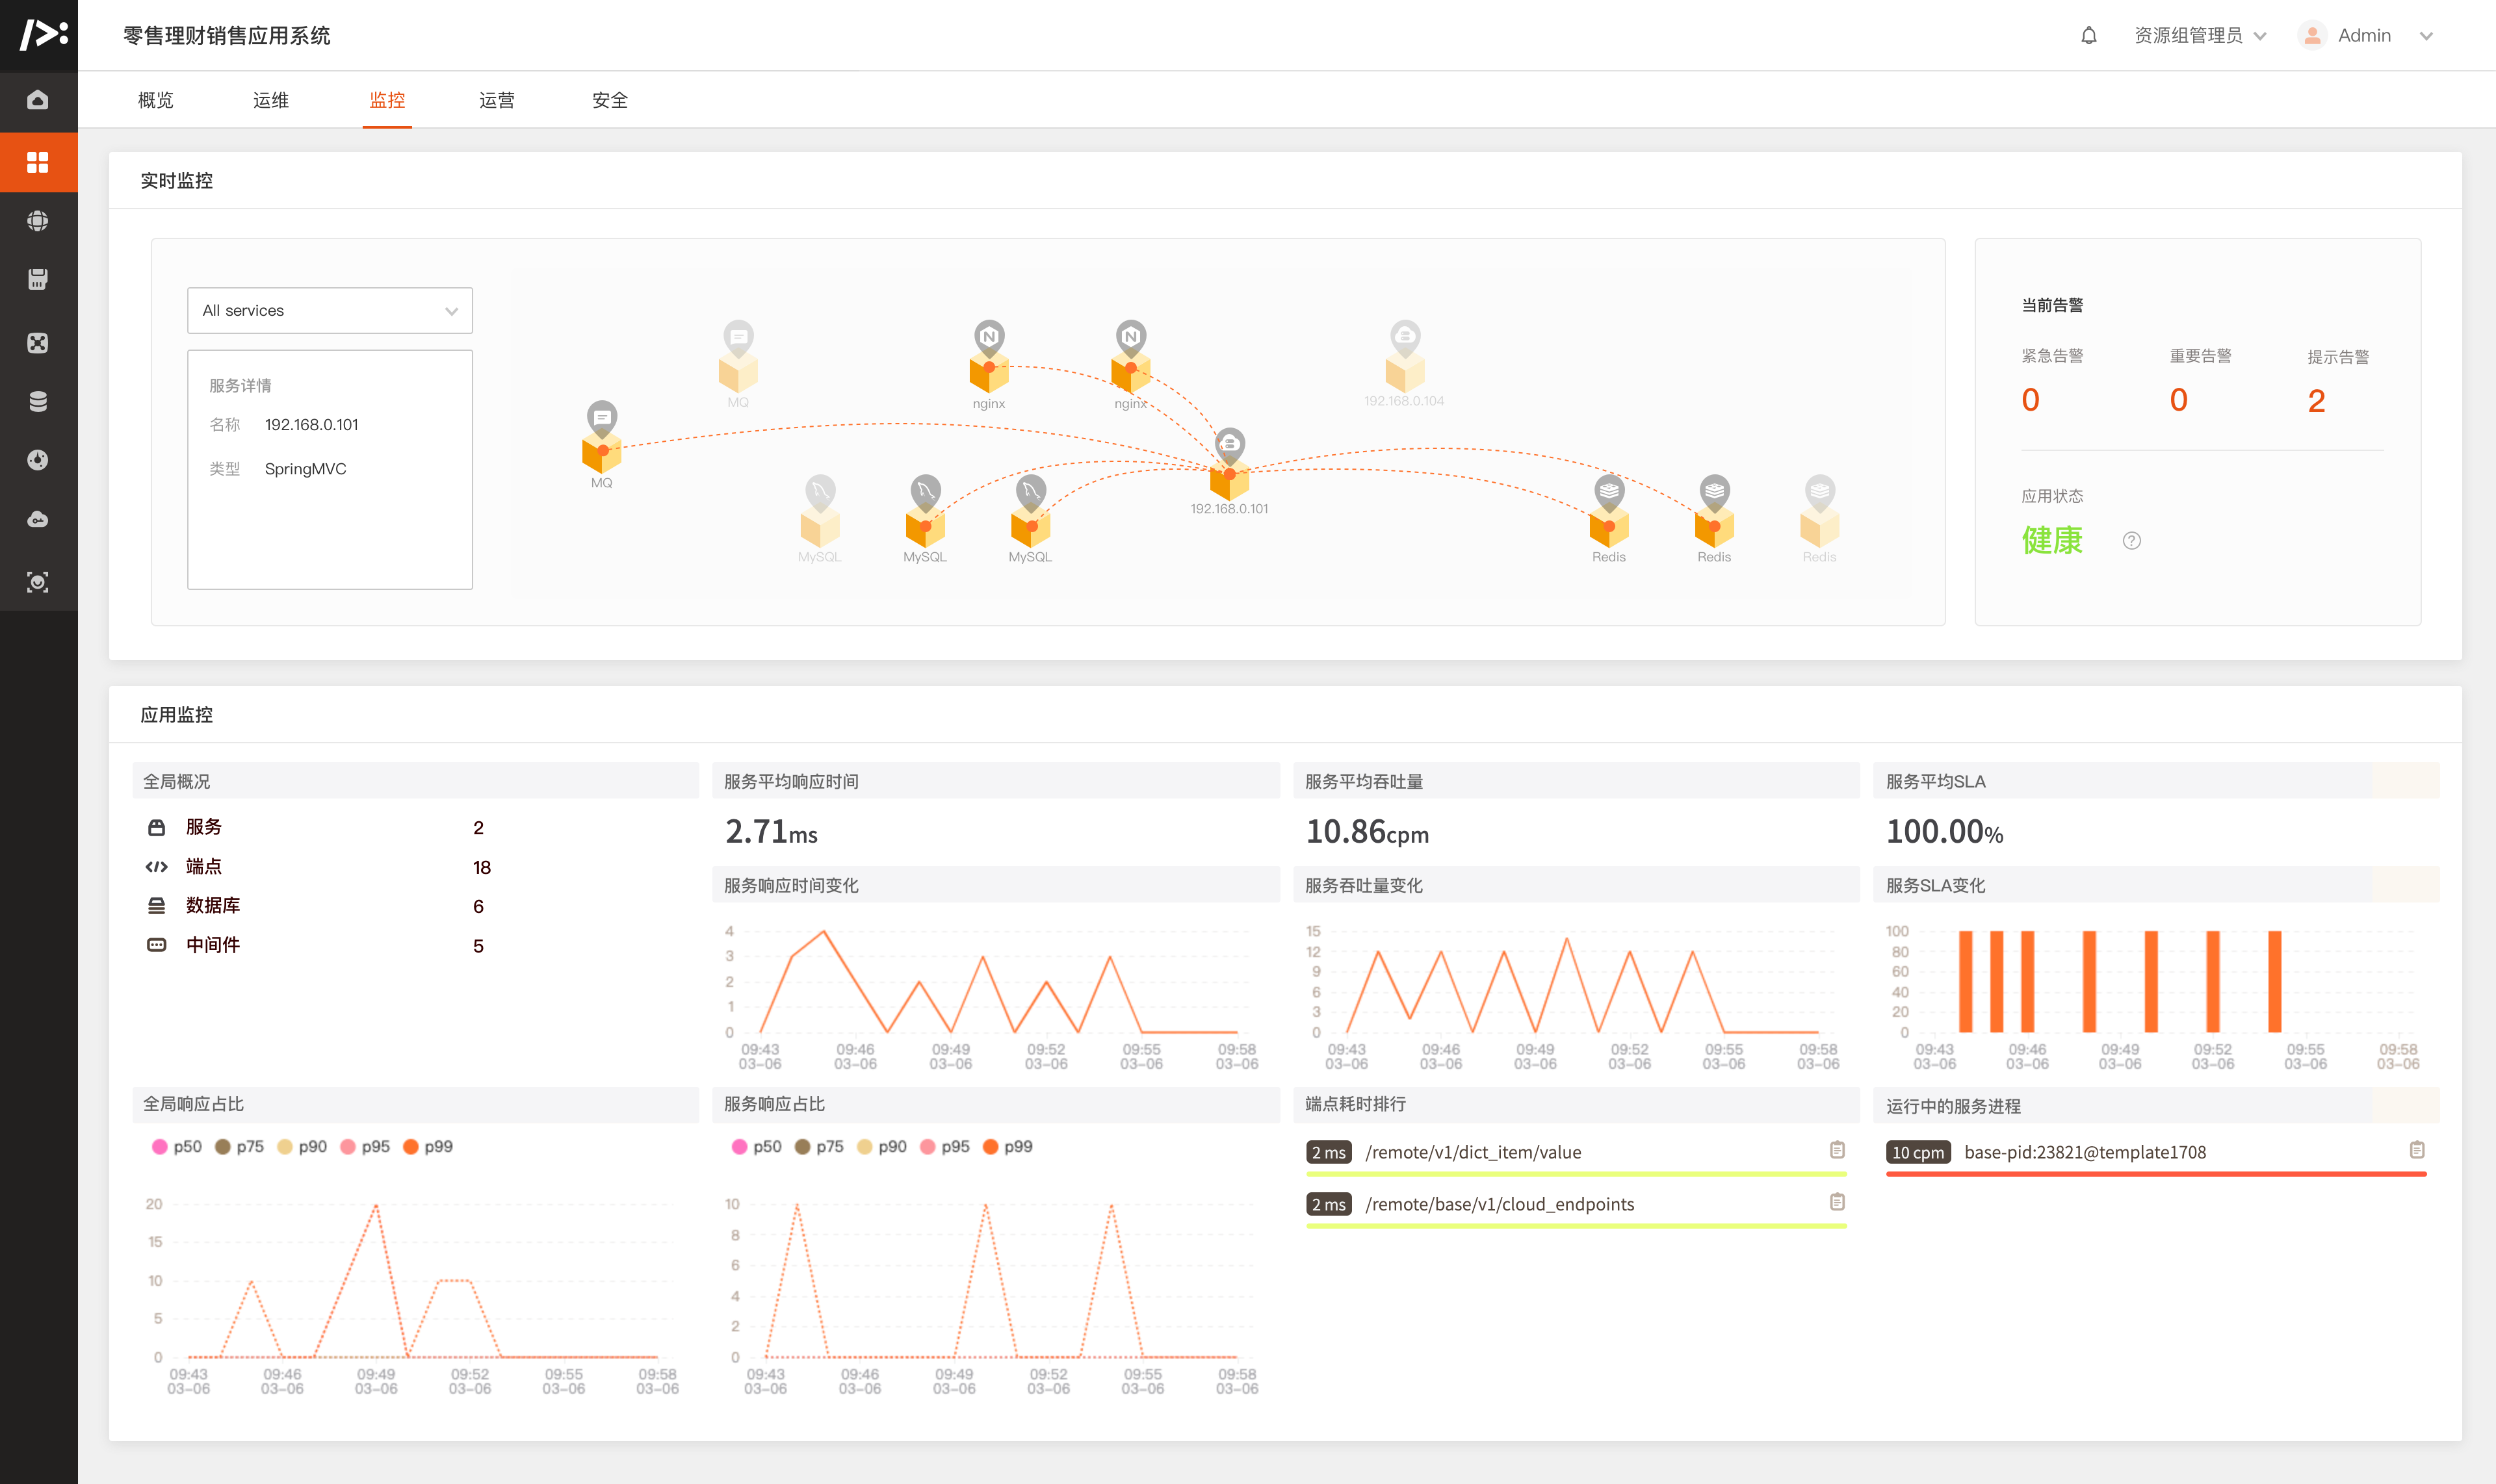Select the 192.168.0.101 topology node
Screen dimensions: 2496x1484
(1228, 480)
